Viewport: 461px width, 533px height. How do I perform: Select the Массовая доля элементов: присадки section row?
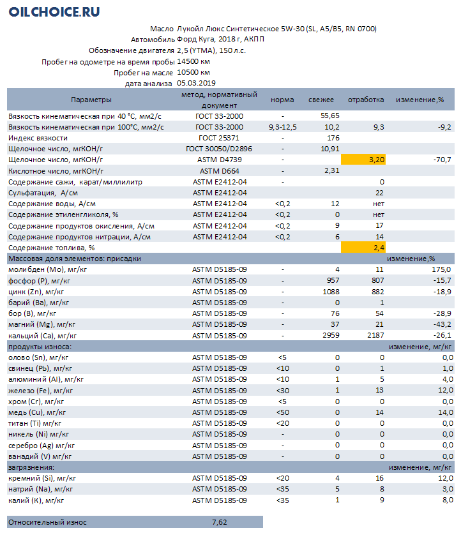point(230,259)
